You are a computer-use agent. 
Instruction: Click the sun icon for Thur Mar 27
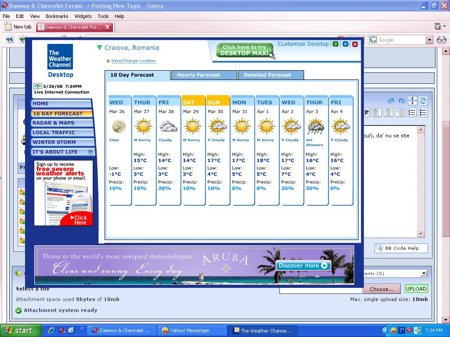click(143, 126)
